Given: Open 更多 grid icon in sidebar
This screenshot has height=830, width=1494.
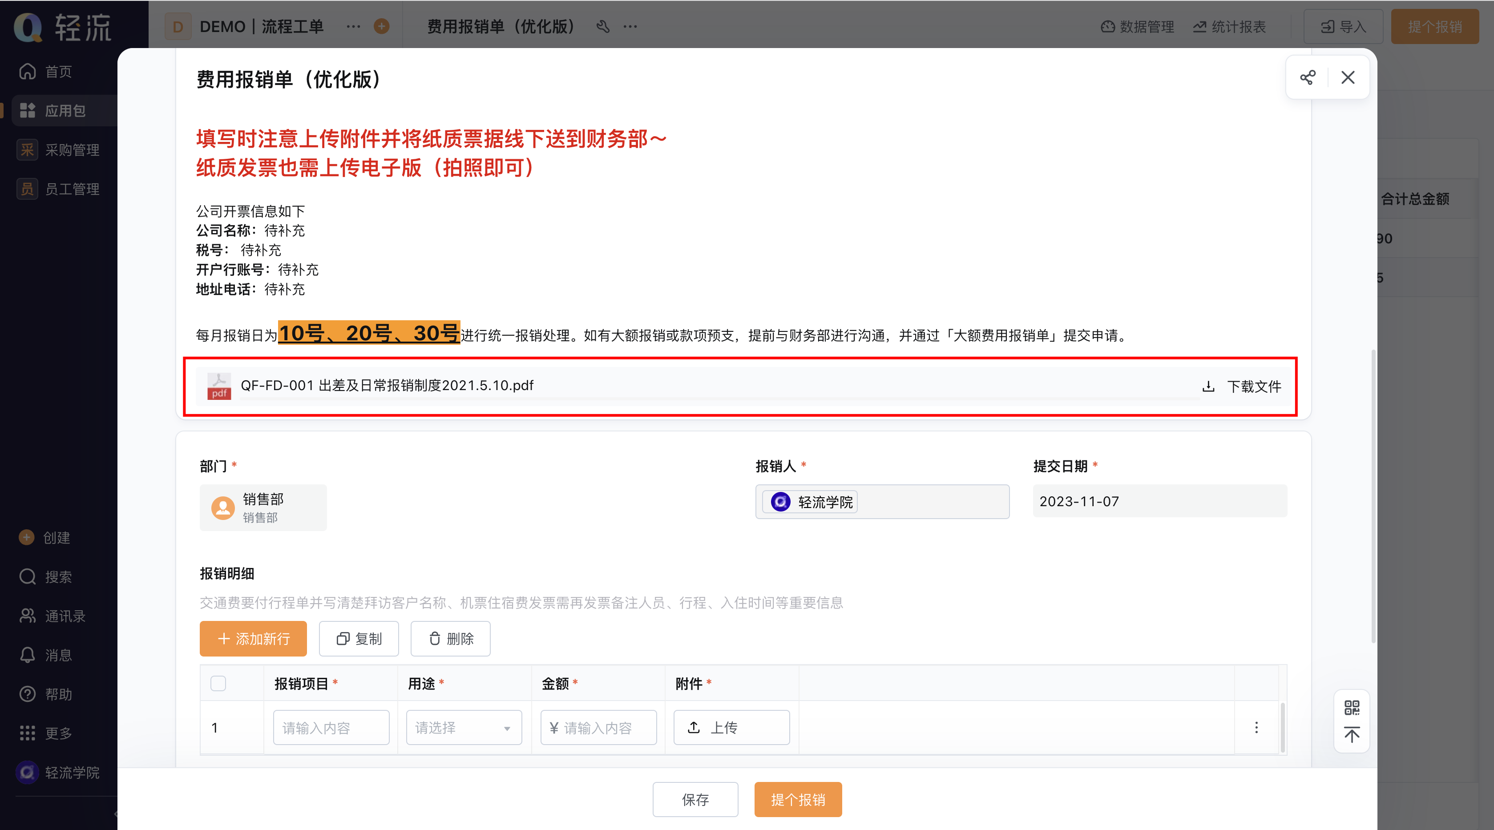Looking at the screenshot, I should 27,733.
